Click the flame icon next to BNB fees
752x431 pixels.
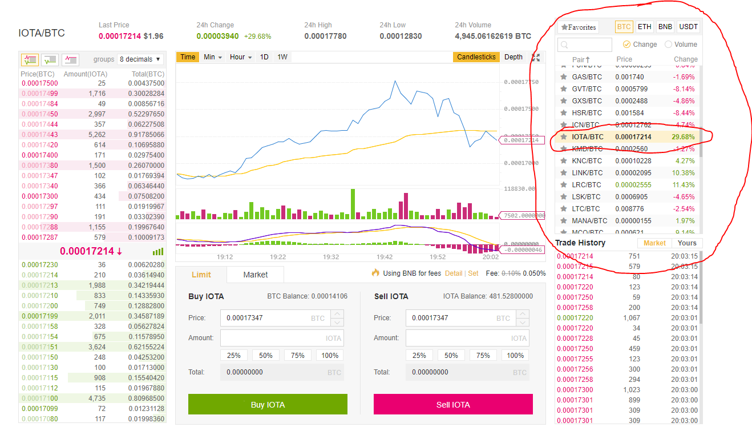point(375,273)
